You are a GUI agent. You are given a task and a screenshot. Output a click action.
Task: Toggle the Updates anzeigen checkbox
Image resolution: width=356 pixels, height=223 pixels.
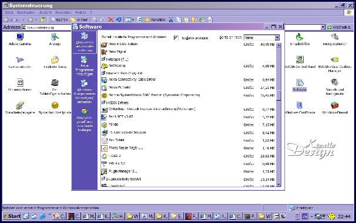pyautogui.click(x=176, y=38)
